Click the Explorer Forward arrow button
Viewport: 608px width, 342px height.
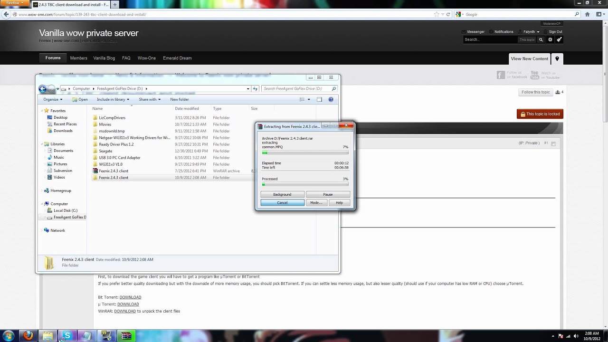point(51,89)
